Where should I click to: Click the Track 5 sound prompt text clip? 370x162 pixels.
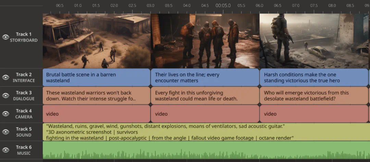(206, 132)
